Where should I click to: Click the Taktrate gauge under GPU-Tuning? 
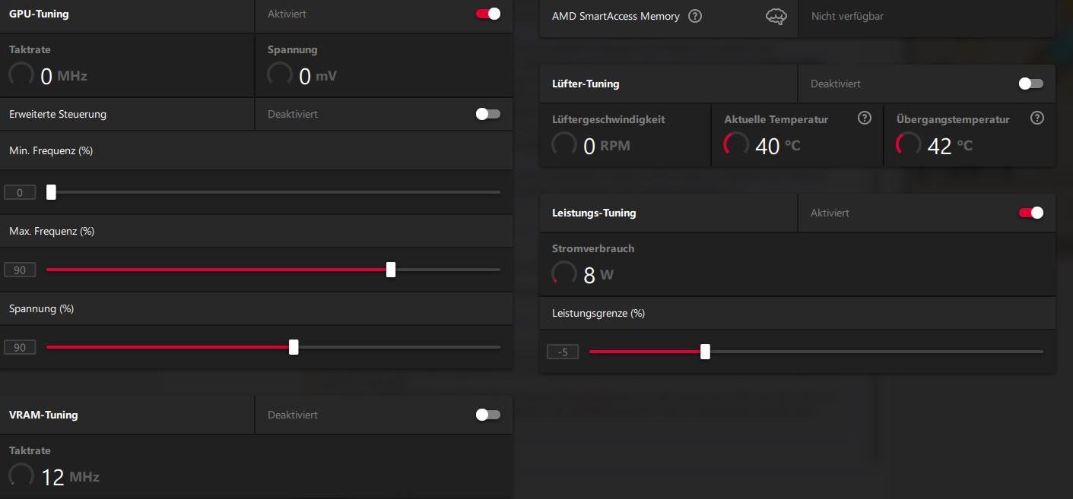(x=21, y=75)
